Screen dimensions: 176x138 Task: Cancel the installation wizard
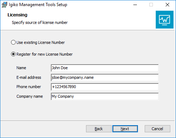[158, 129]
